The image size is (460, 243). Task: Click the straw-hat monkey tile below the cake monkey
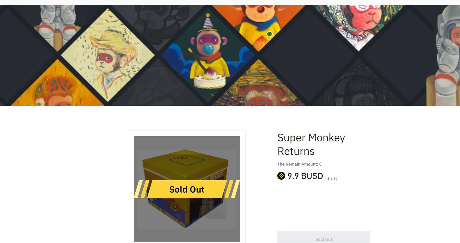tap(258, 88)
